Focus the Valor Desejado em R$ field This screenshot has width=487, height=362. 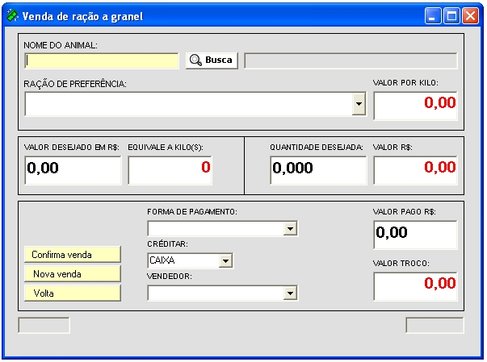pos(73,169)
